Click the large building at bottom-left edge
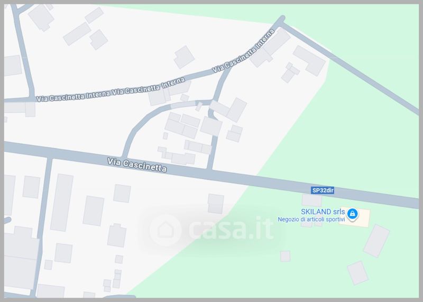423x302 pixels. click(21, 257)
